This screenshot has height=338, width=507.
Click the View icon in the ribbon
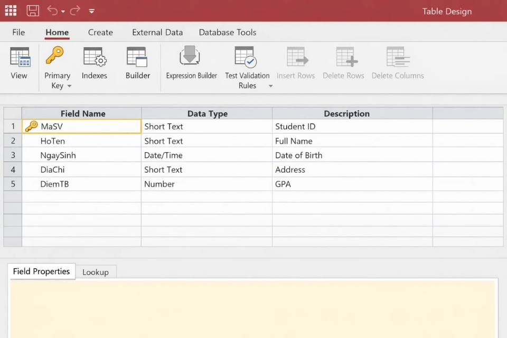[20, 57]
